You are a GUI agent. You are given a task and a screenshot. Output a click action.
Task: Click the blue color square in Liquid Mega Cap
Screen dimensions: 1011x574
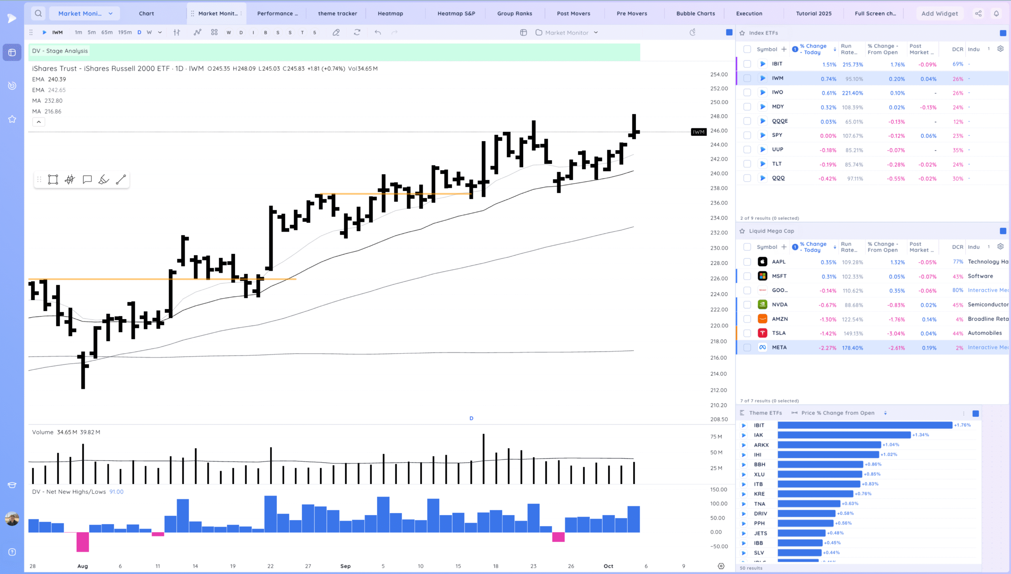pyautogui.click(x=1003, y=231)
